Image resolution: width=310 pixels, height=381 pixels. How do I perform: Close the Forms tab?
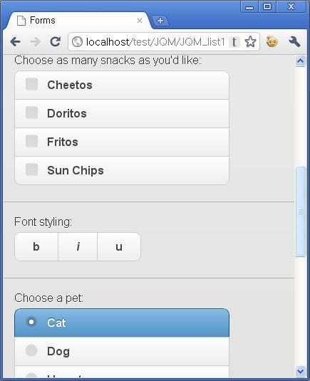point(140,21)
